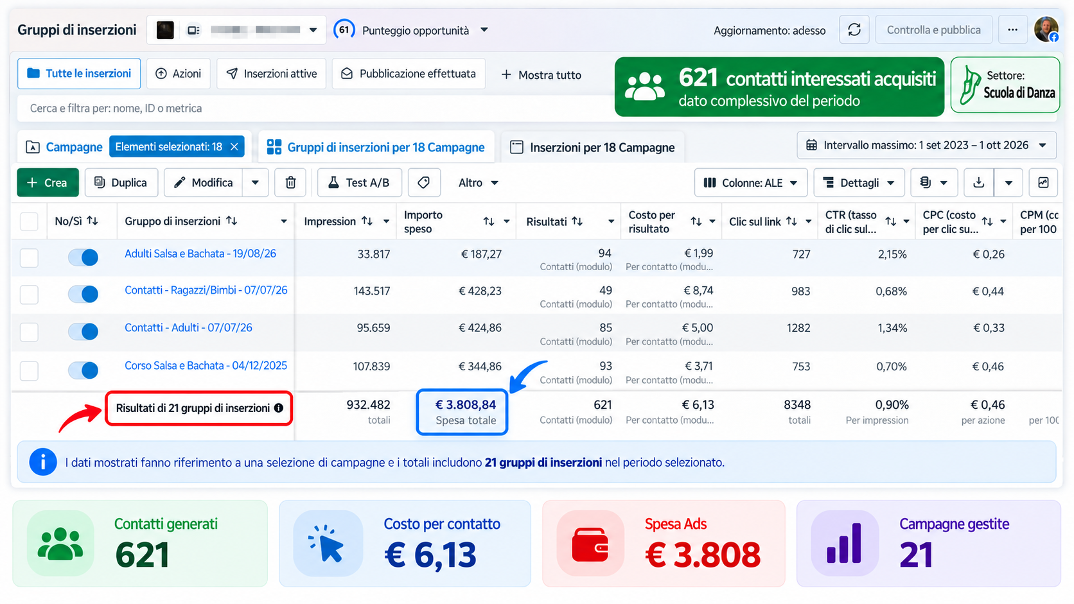Click the user profile avatar
This screenshot has height=604, width=1074.
point(1046,30)
